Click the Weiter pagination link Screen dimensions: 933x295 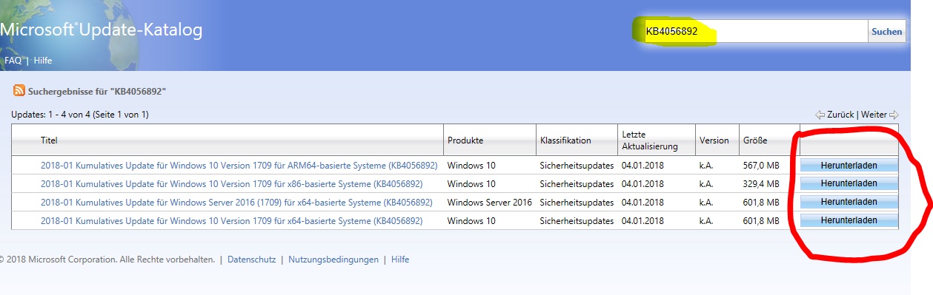click(874, 115)
